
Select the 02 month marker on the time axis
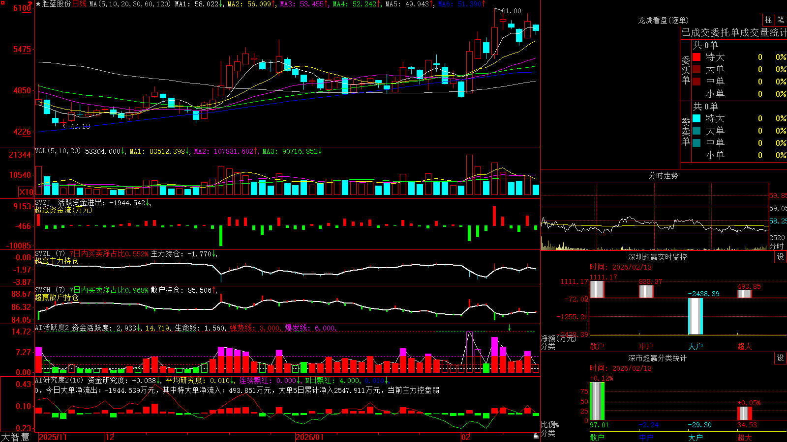(466, 437)
